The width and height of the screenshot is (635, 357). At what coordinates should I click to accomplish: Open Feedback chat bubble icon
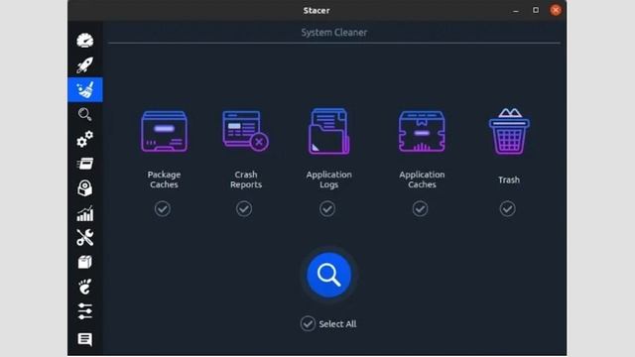(x=85, y=339)
